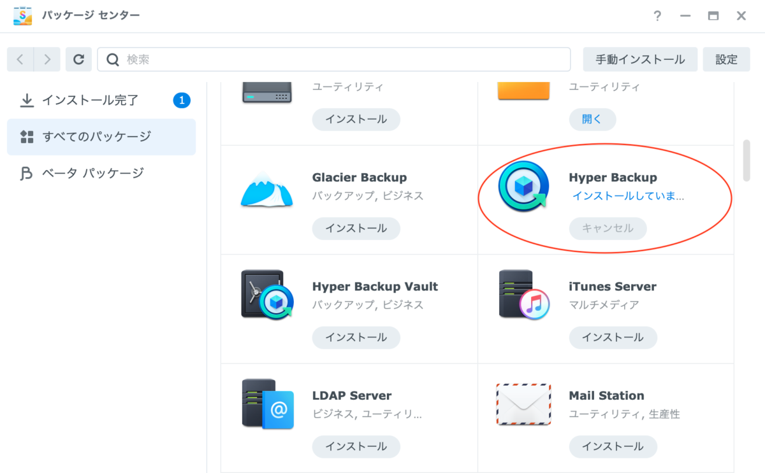765x473 pixels.
Task: Open ベータ パッケージ in the sidebar
Action: [92, 173]
